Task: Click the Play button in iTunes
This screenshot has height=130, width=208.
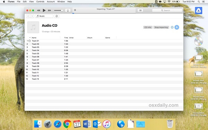Action: (x=44, y=10)
